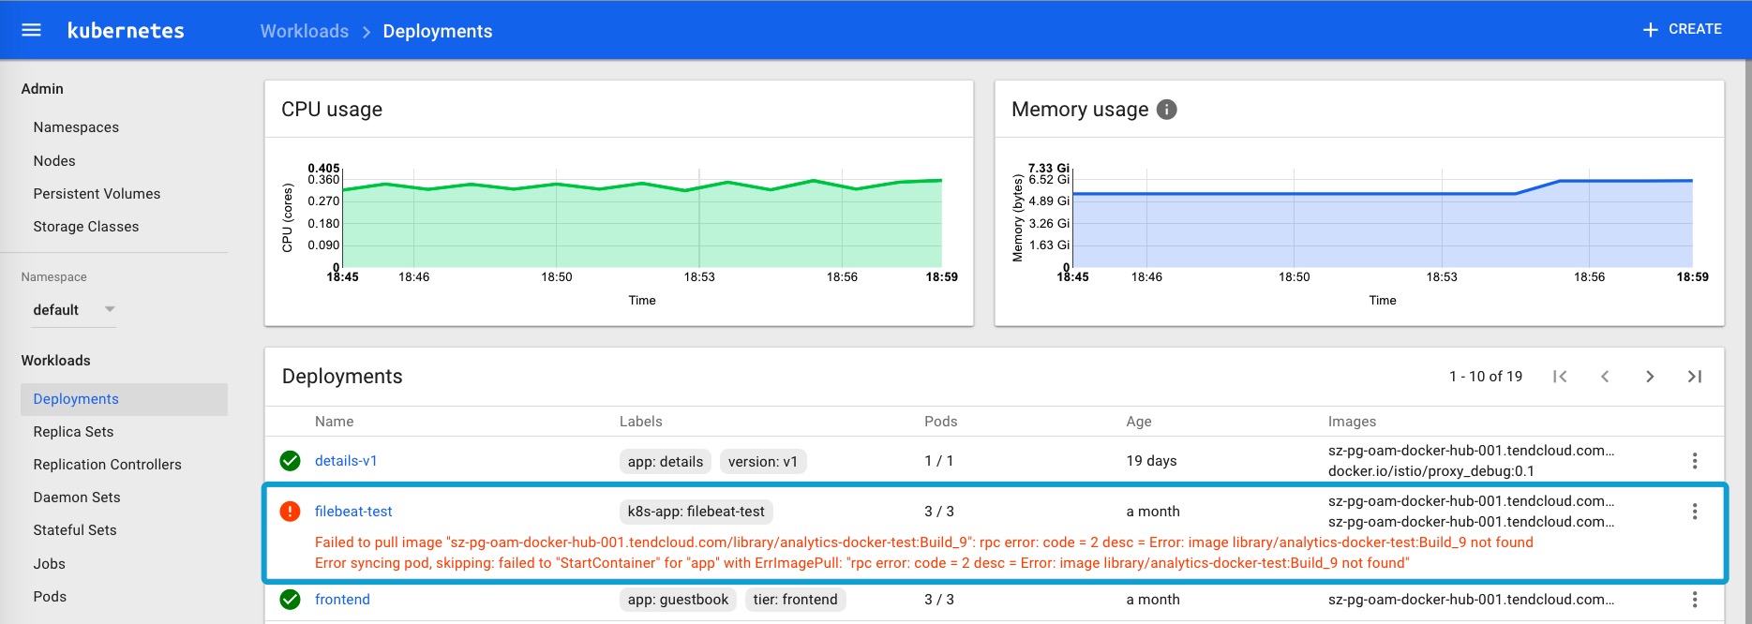Open actions menu for filebeat-test deployment
The height and width of the screenshot is (624, 1752).
(1694, 512)
